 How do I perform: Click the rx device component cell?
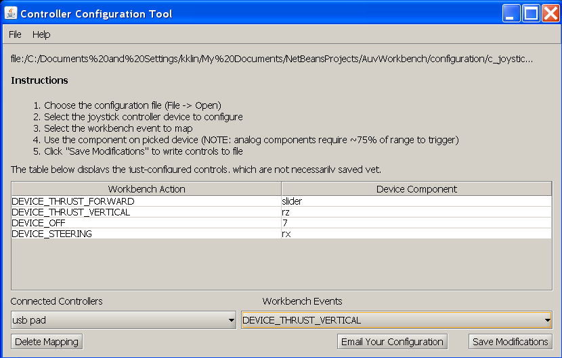click(x=416, y=234)
